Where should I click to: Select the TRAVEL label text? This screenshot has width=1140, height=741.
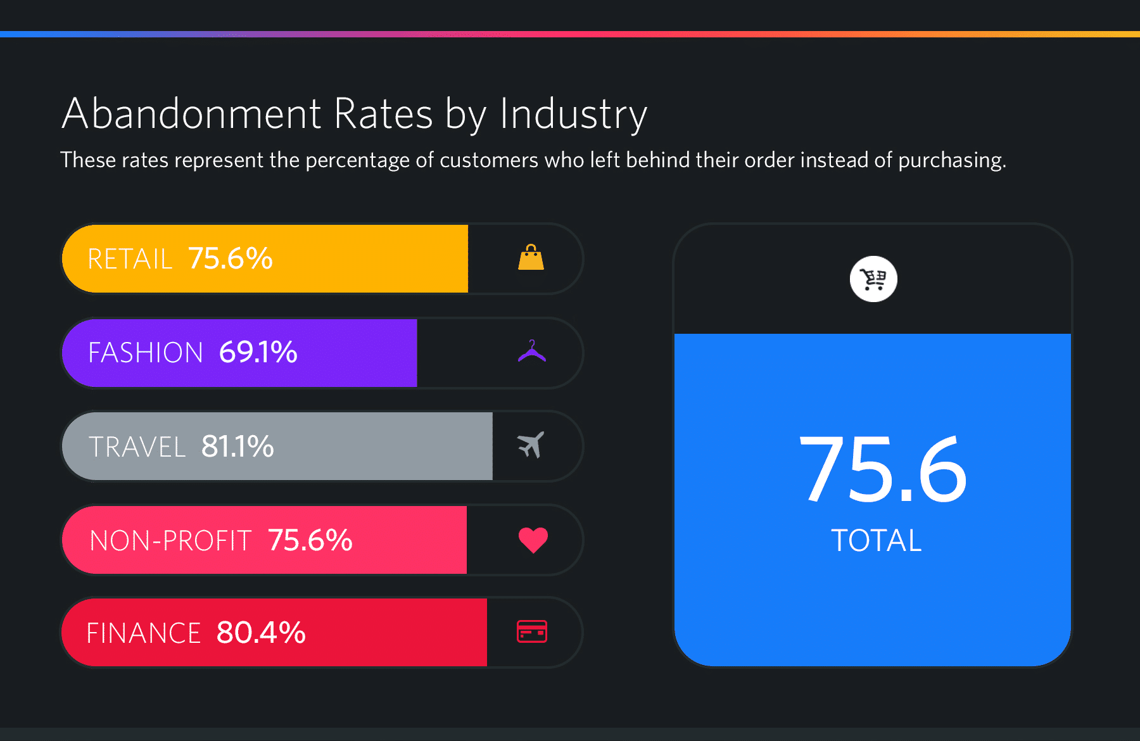(137, 447)
